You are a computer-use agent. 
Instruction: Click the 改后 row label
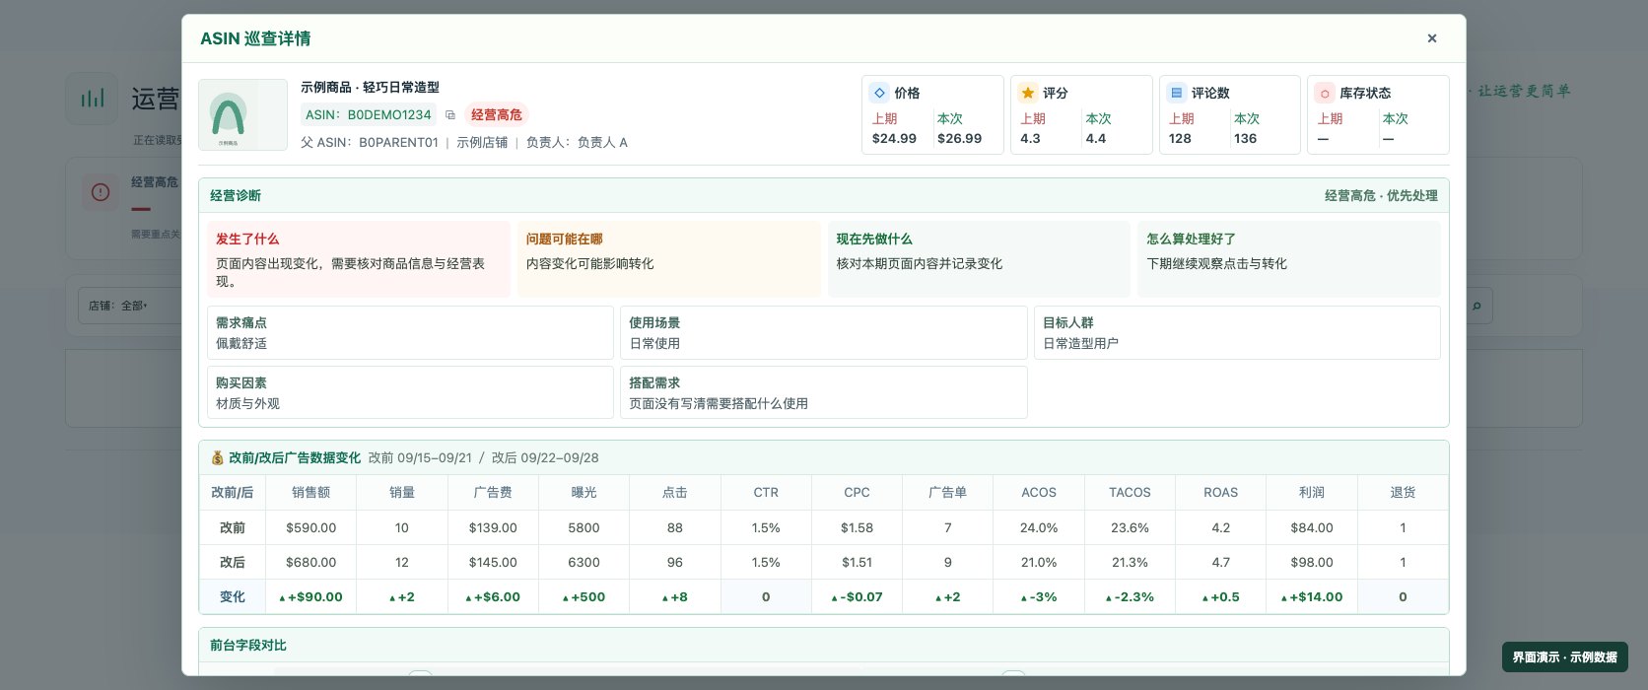(233, 562)
